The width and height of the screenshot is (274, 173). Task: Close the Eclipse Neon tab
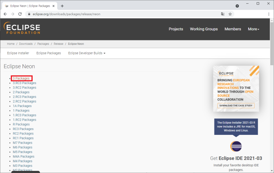coord(54,6)
